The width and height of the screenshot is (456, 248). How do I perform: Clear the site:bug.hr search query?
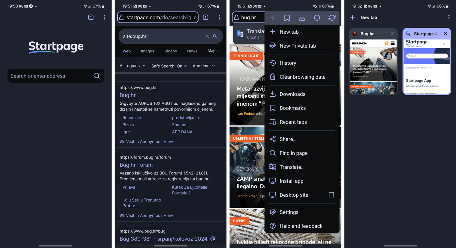point(207,36)
